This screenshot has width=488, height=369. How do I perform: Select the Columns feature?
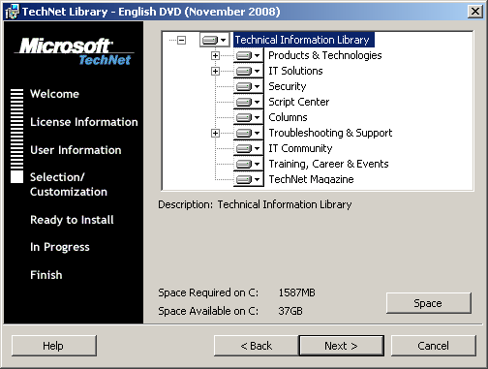point(288,117)
